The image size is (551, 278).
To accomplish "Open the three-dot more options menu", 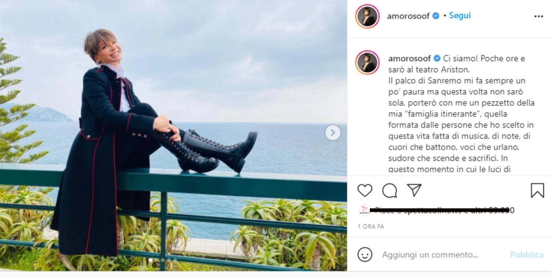I will coord(539,16).
